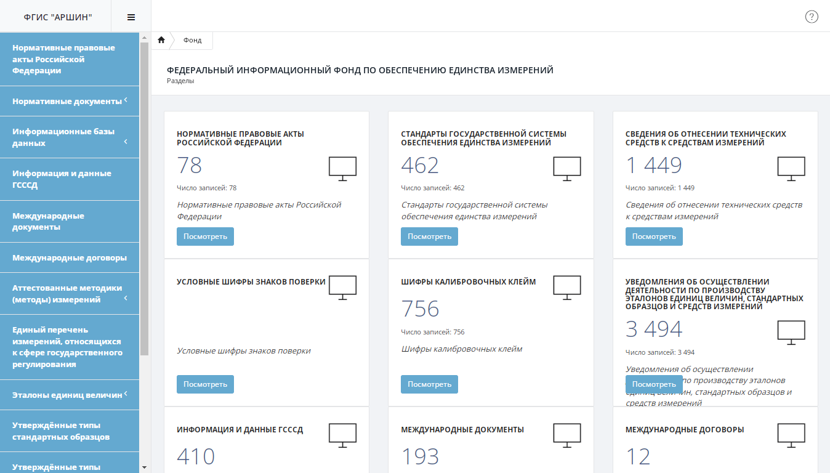Click monitor icon in Сведения об отнесении card

point(791,169)
